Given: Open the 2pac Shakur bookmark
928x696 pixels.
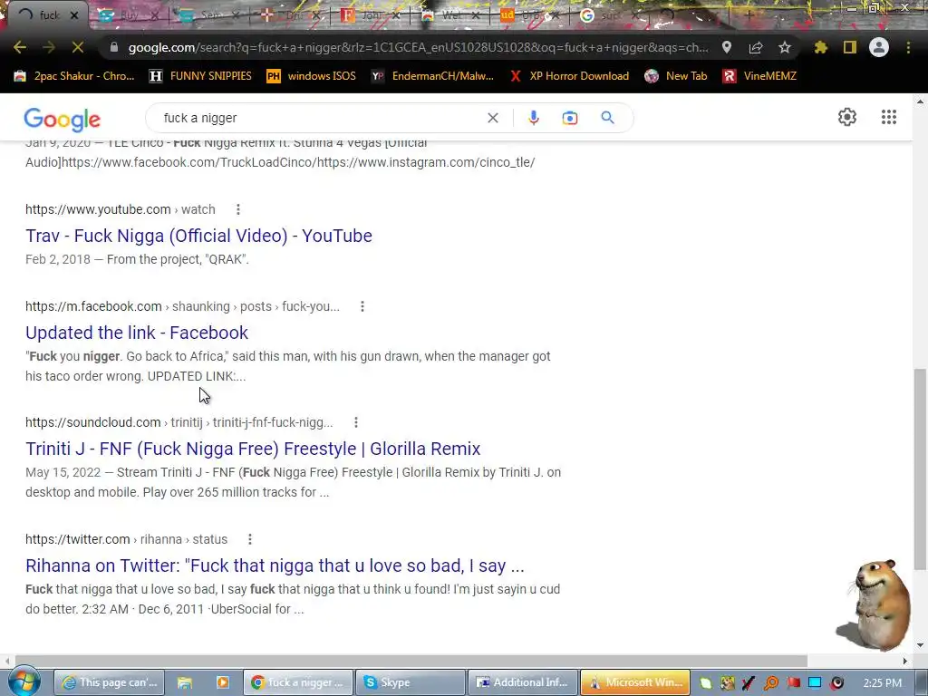Looking at the screenshot, I should [x=74, y=76].
